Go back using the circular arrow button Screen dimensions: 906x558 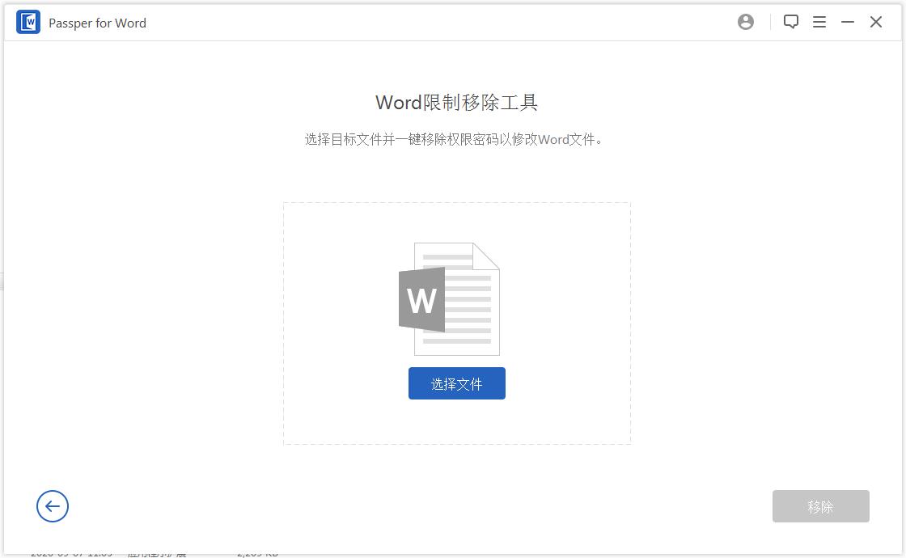coord(53,506)
